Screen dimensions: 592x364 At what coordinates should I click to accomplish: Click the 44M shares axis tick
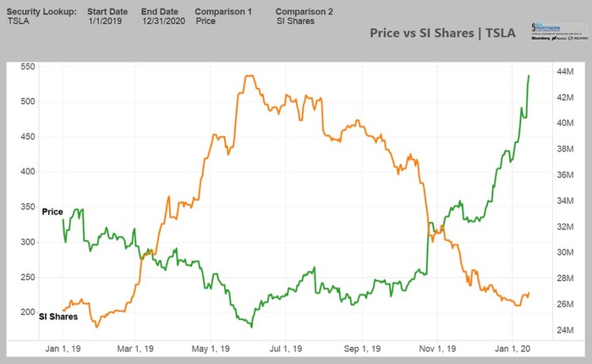coord(565,71)
